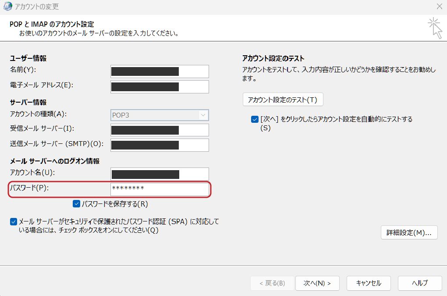Click the サーバー情報 heading
The image size is (447, 296).
28,102
